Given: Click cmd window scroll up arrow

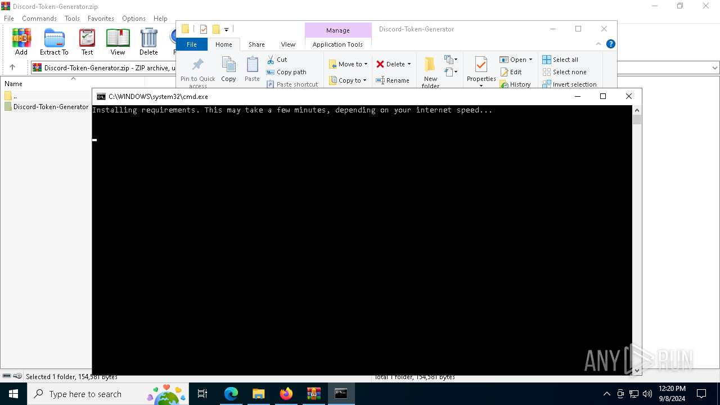Looking at the screenshot, I should (x=637, y=110).
